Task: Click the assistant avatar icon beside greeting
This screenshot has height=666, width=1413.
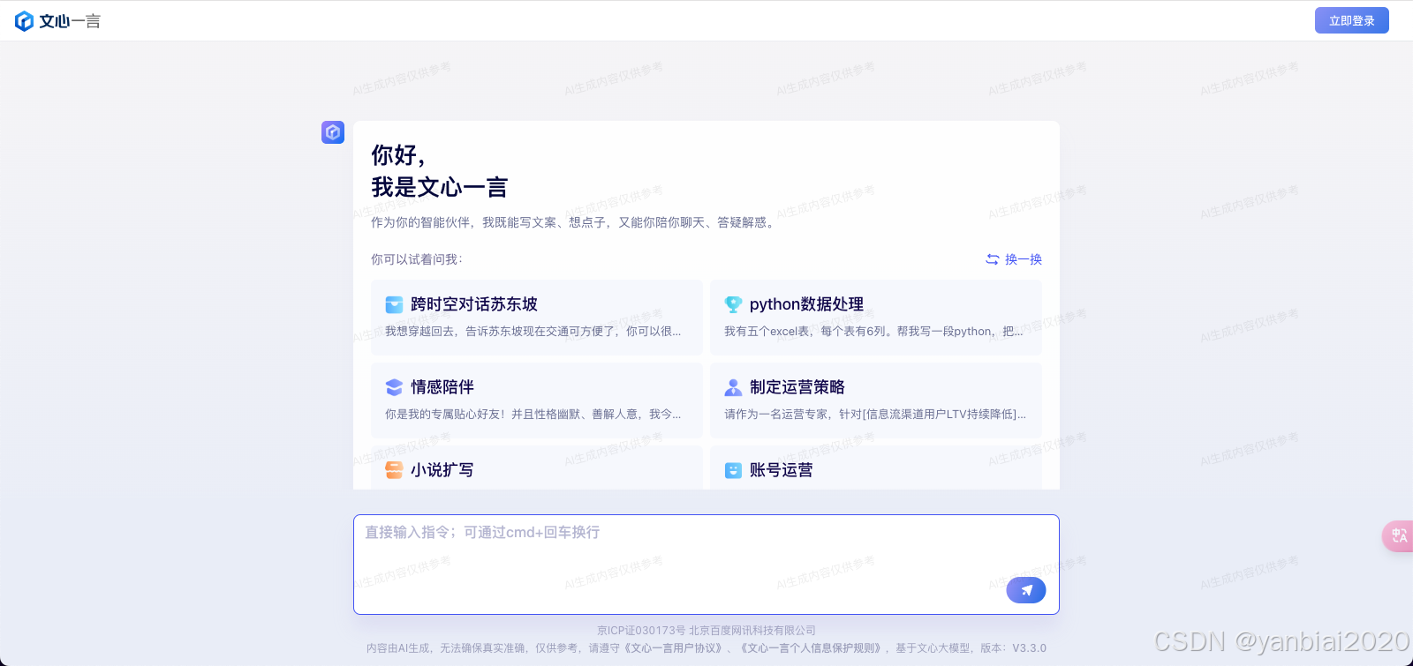Action: click(333, 132)
